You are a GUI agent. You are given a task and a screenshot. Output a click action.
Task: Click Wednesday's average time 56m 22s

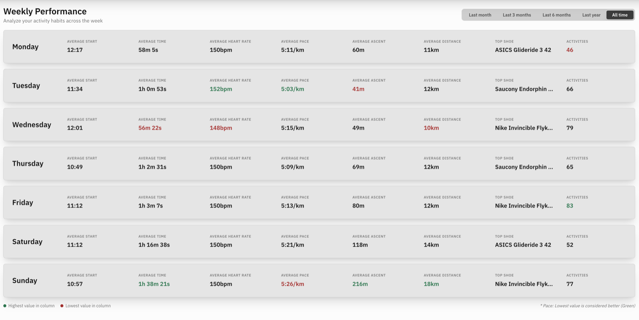(x=150, y=128)
